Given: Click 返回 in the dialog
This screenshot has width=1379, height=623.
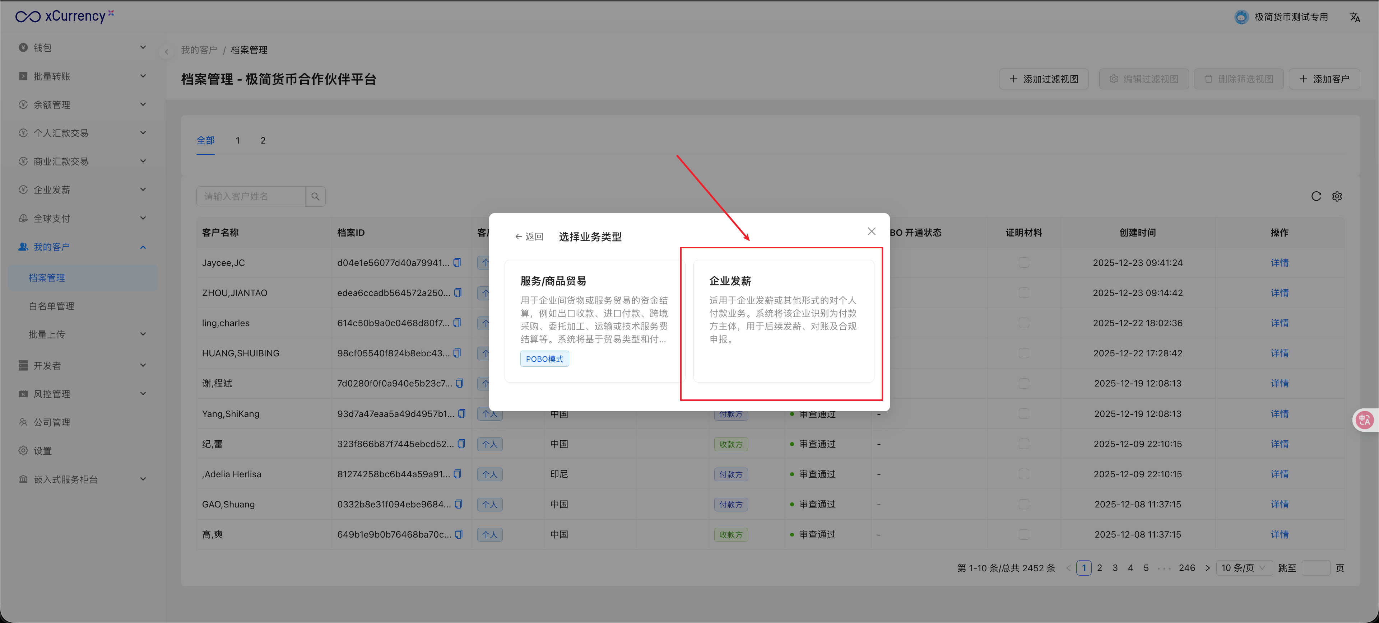Looking at the screenshot, I should click(x=529, y=236).
